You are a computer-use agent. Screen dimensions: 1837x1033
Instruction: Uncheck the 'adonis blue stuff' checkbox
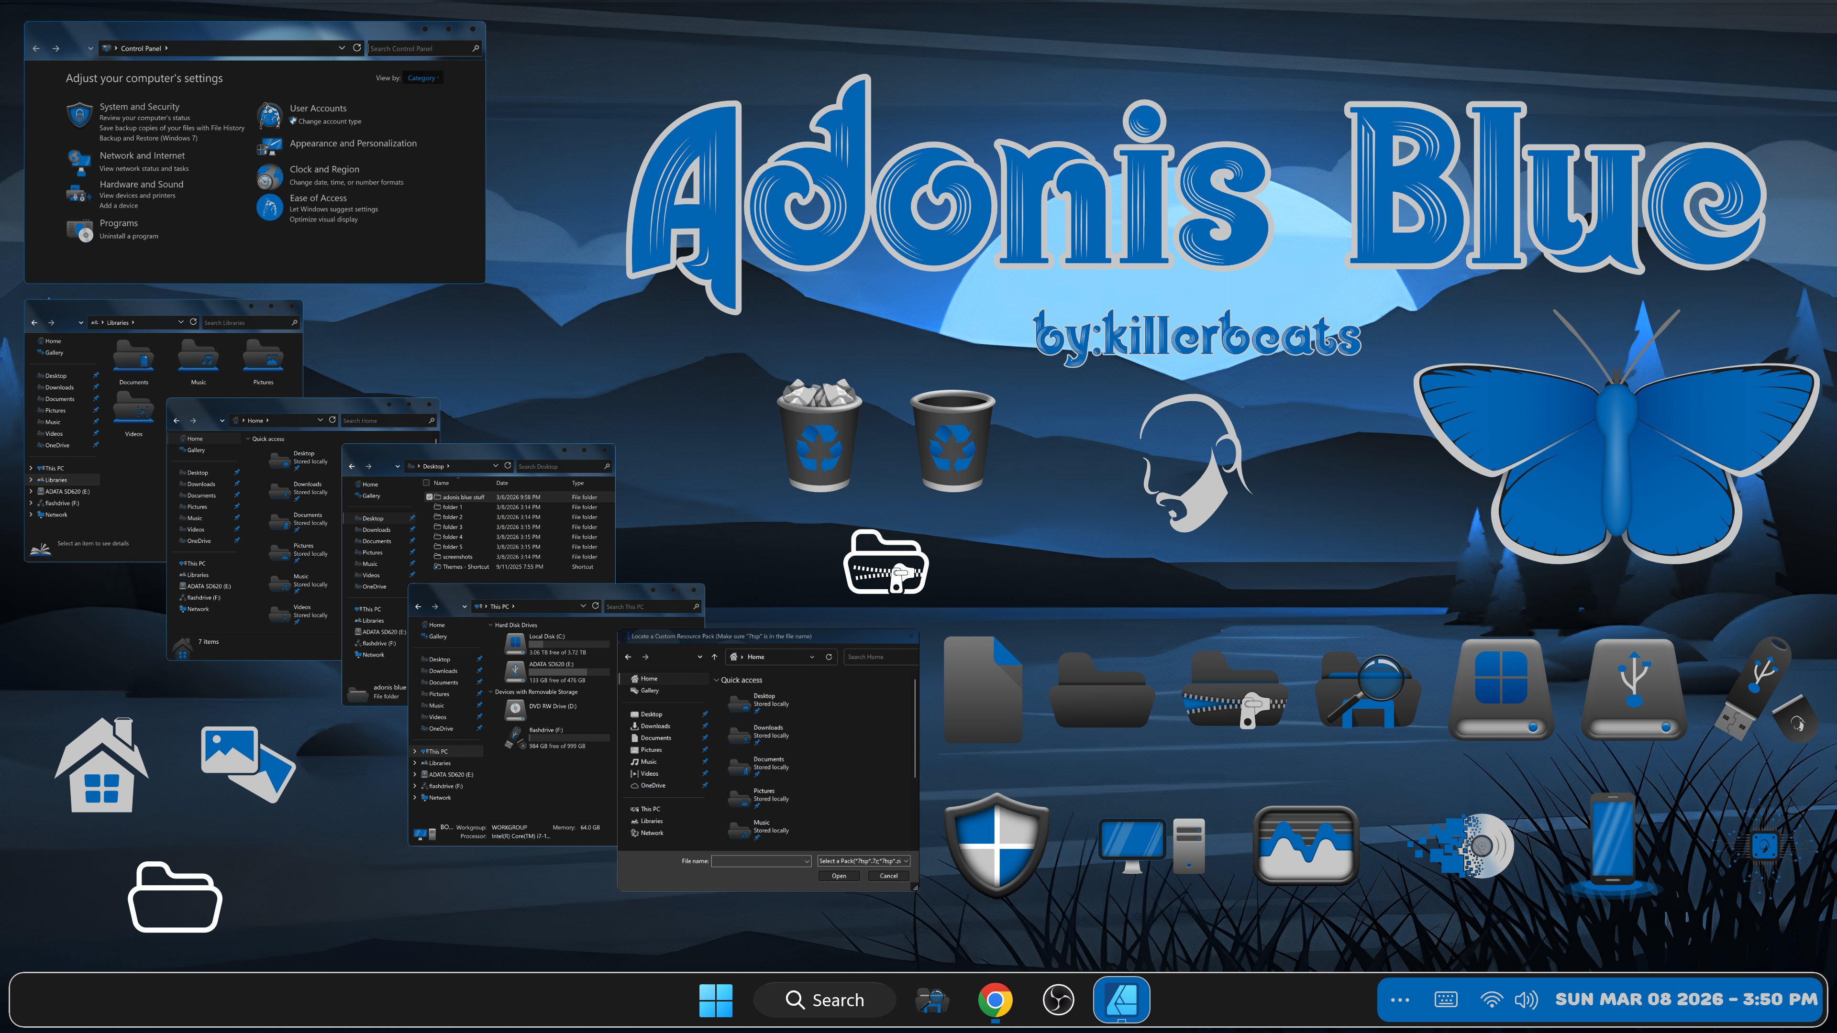click(430, 497)
